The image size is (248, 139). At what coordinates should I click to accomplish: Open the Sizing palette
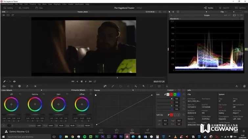(x=151, y=86)
